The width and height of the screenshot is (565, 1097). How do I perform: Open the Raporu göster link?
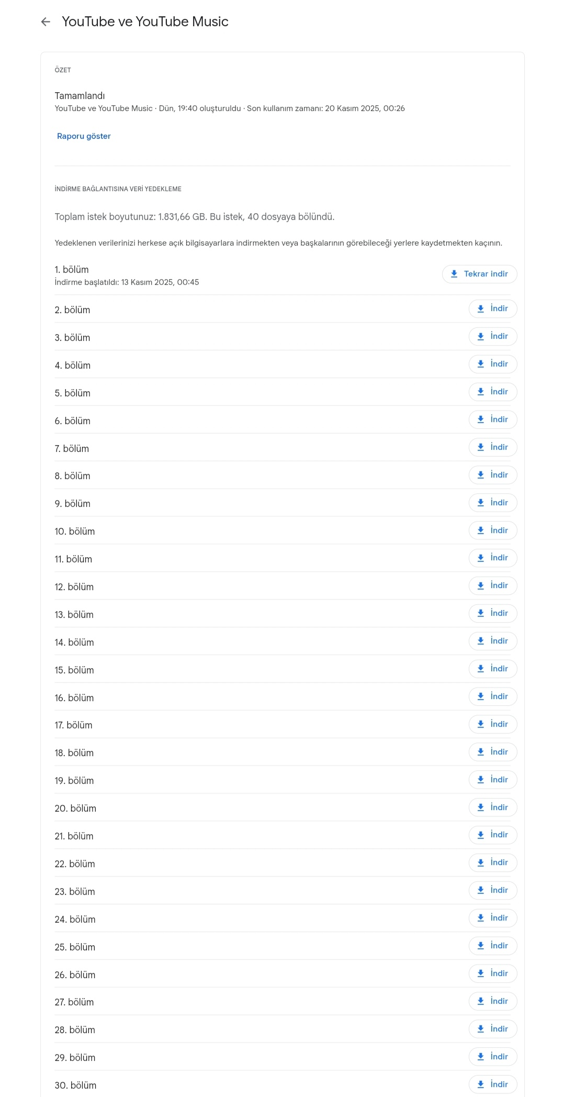pos(84,136)
